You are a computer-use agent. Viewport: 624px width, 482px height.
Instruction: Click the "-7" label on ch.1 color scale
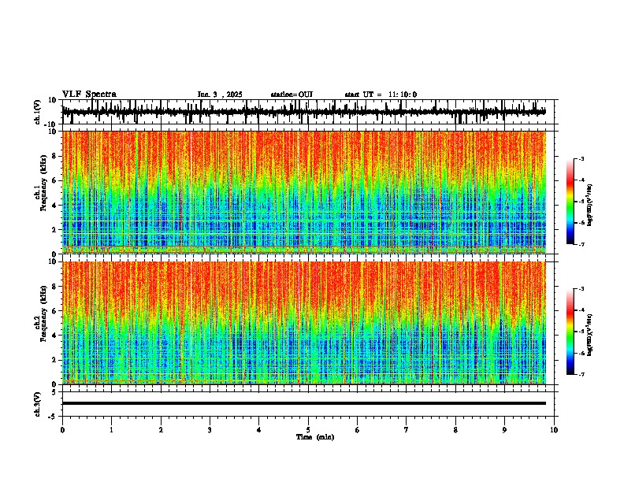click(581, 244)
